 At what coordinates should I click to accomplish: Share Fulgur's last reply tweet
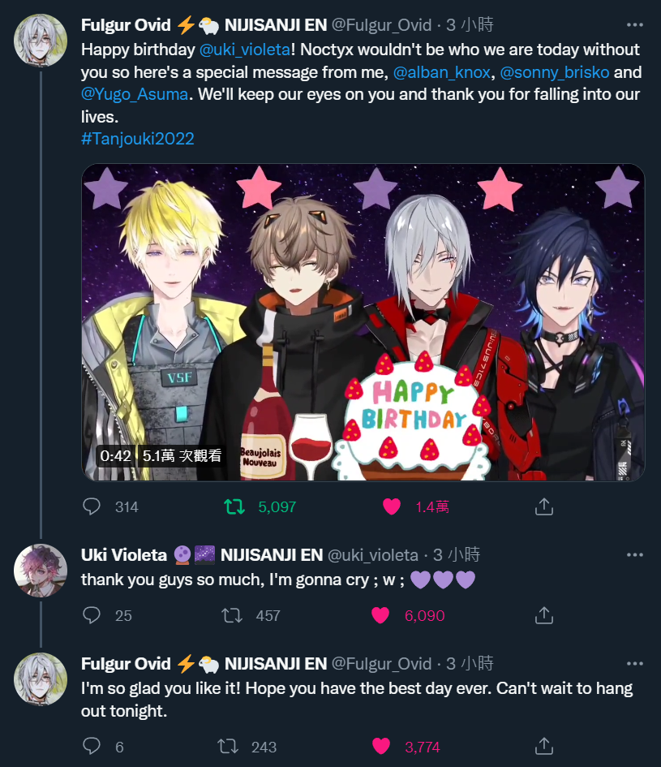click(543, 747)
